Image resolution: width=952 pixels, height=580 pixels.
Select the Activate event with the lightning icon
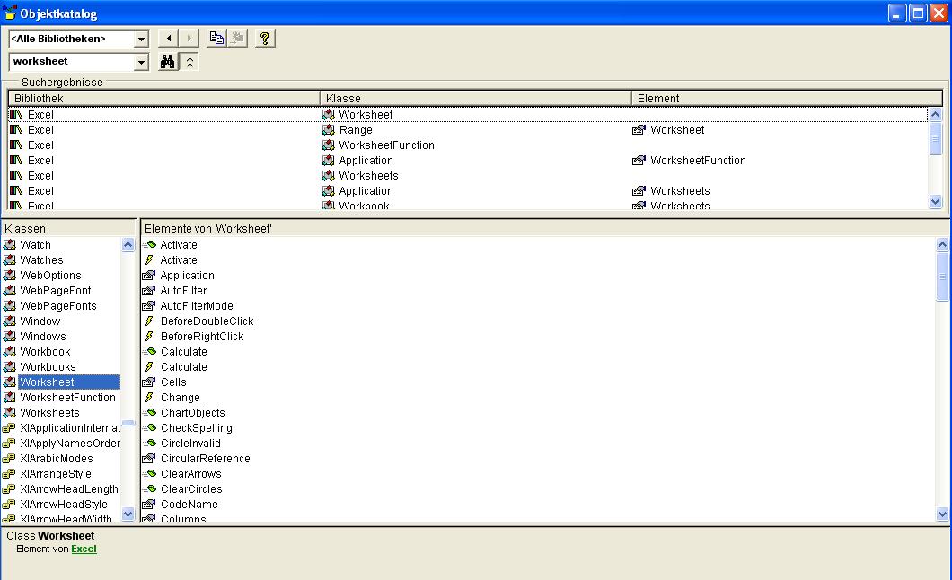[179, 260]
